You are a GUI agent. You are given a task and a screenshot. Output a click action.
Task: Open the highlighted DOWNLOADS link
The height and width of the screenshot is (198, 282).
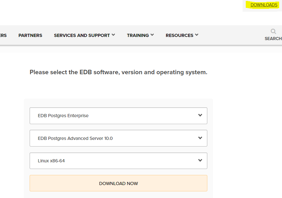(264, 5)
